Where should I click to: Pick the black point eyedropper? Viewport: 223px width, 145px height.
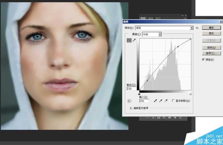(156, 101)
